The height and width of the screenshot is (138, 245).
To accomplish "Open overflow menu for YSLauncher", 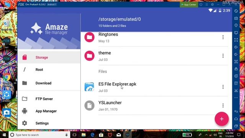I will click(x=223, y=105).
